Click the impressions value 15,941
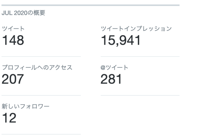Viewport: 199px width, 135px height. point(121,40)
